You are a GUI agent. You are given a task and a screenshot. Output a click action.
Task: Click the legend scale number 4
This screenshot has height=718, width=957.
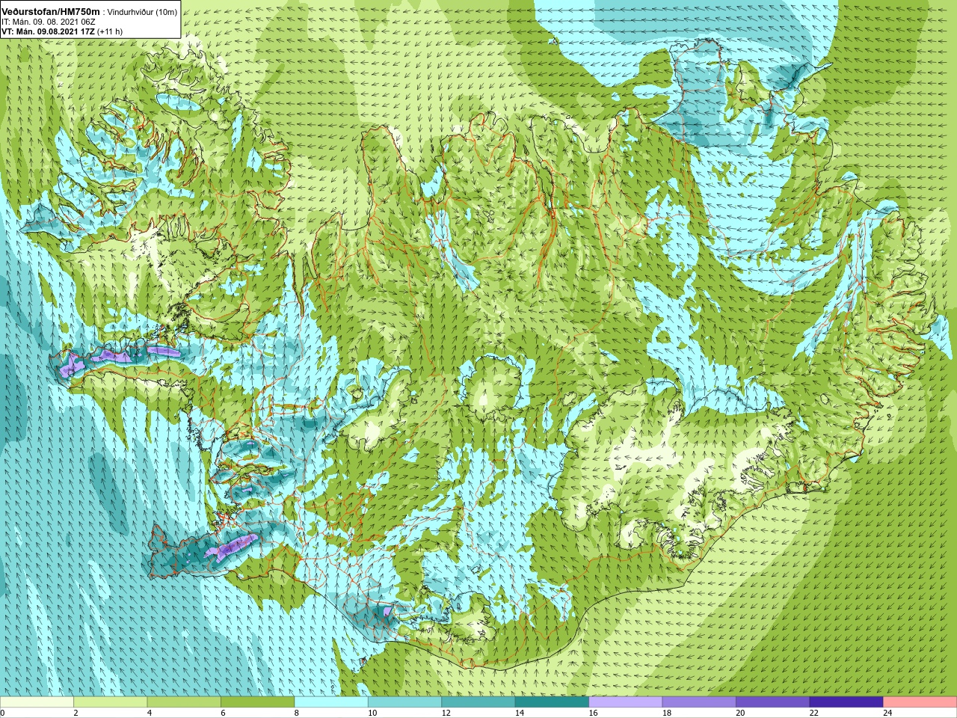tap(150, 713)
